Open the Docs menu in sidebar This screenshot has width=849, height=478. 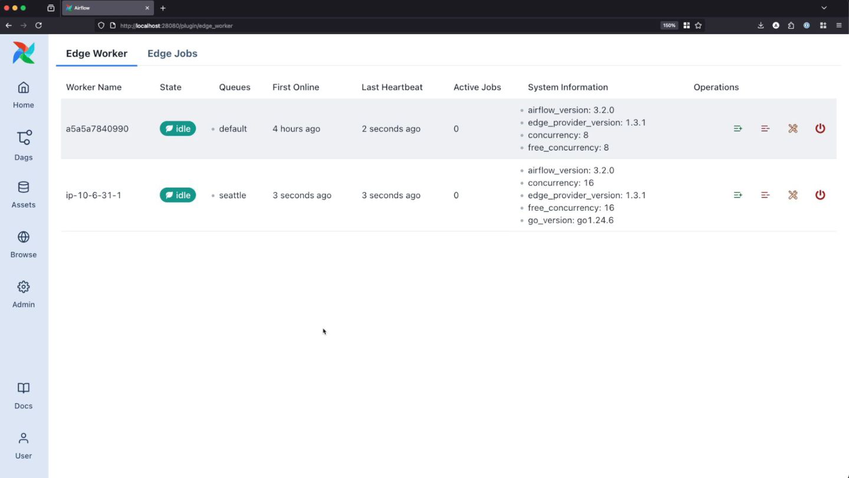24,395
